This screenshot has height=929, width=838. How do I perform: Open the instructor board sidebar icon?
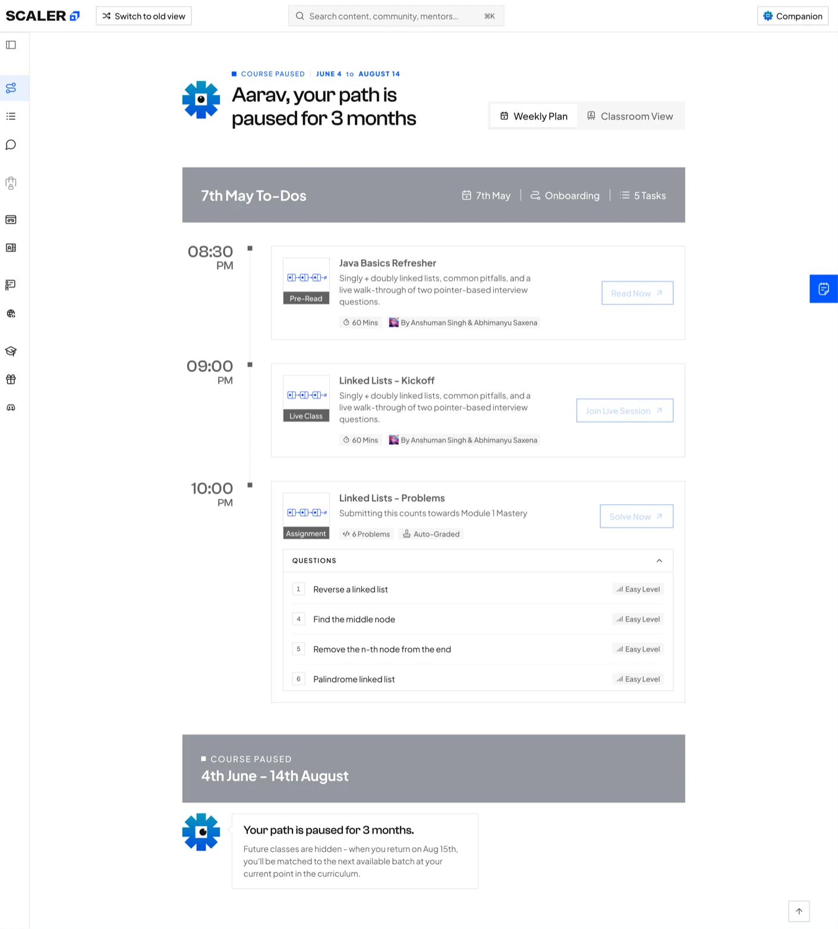click(11, 285)
